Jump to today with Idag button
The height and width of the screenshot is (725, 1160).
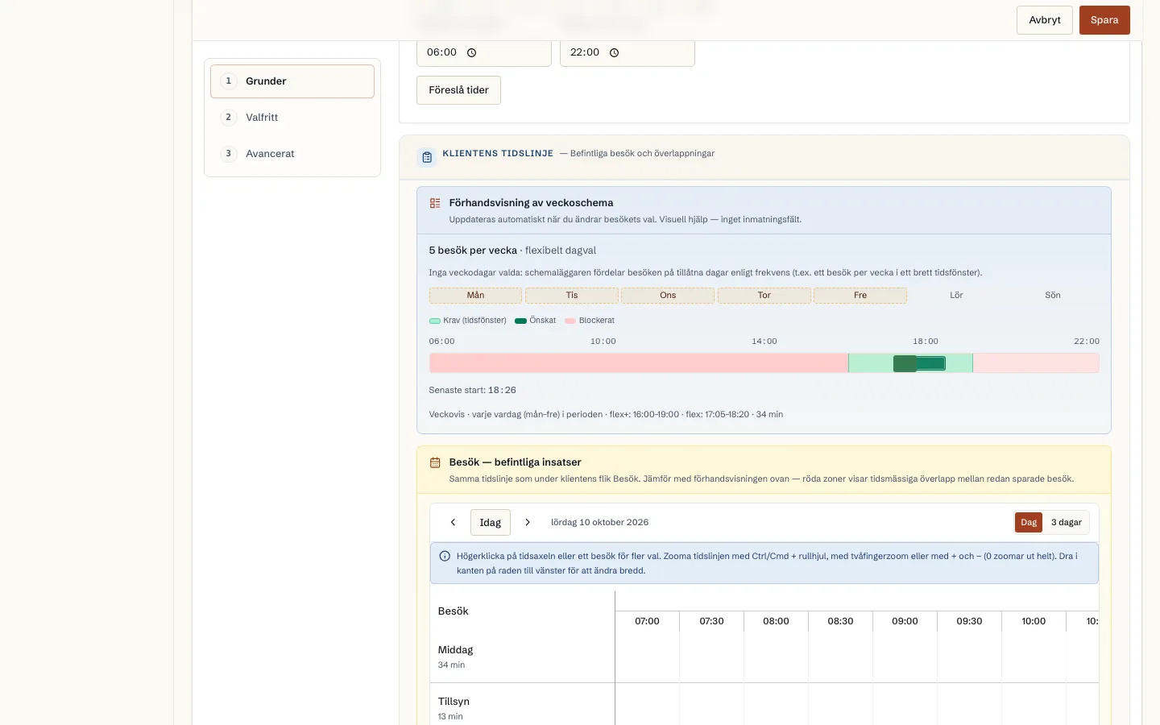pyautogui.click(x=491, y=523)
